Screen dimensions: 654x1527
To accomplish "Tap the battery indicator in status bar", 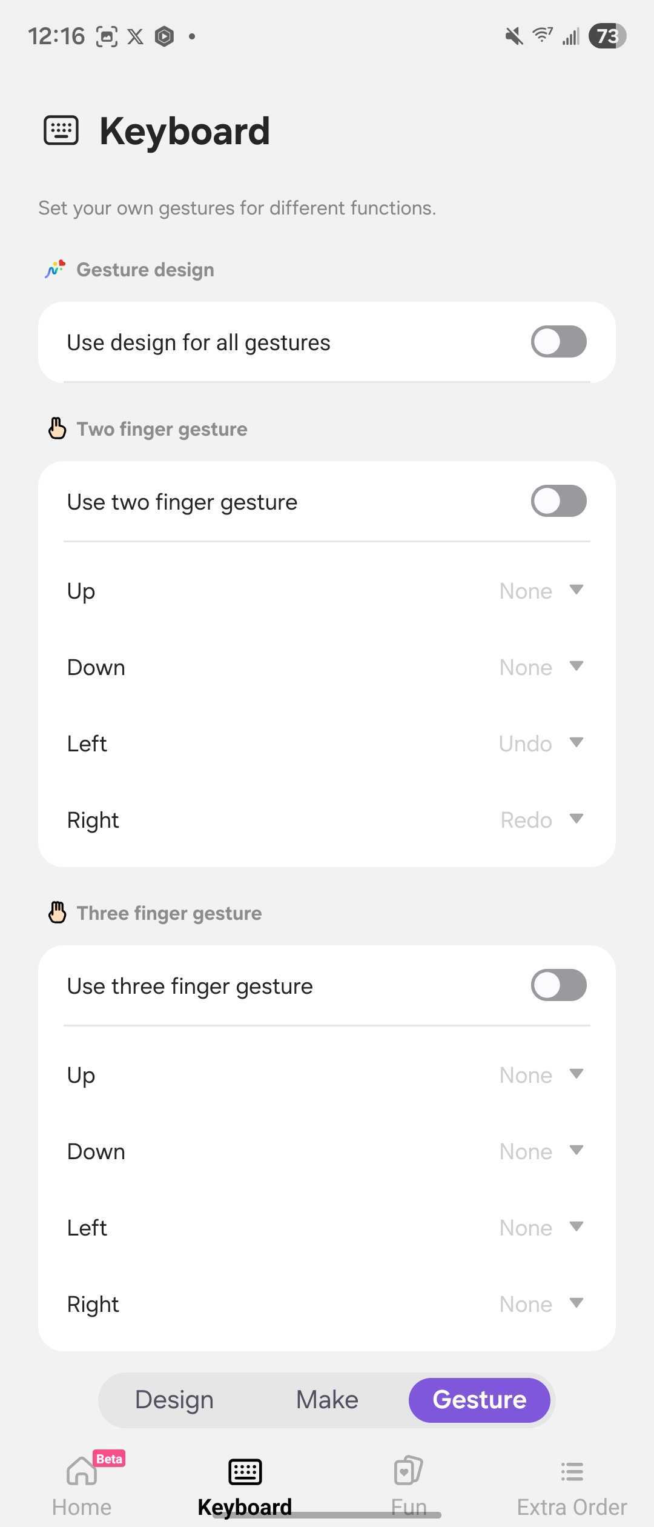I will pos(607,36).
